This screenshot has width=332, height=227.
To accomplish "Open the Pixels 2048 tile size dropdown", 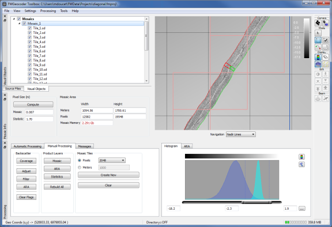I will (112, 160).
